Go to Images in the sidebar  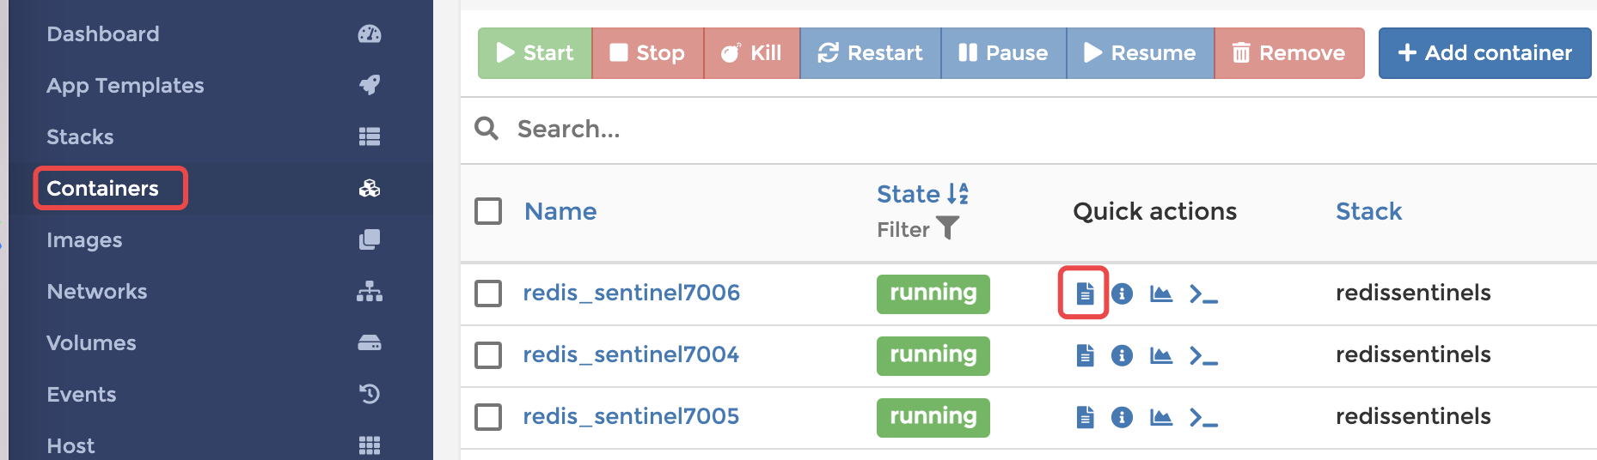click(x=84, y=240)
